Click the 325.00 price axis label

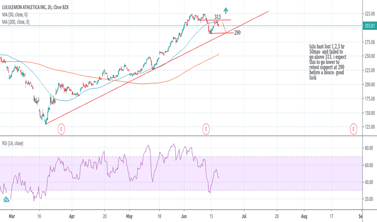click(370, 14)
